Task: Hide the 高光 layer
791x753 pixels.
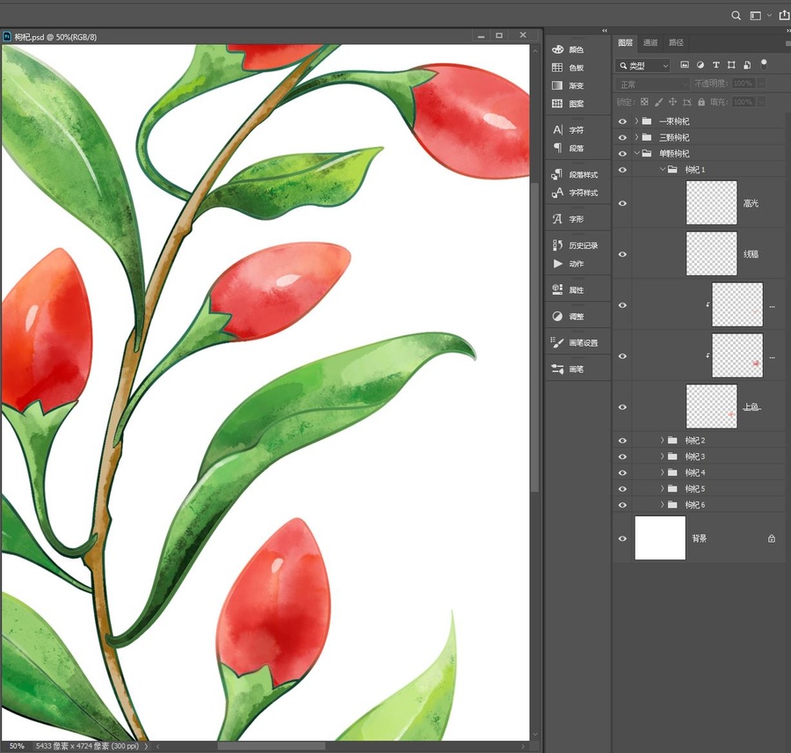Action: click(x=622, y=203)
